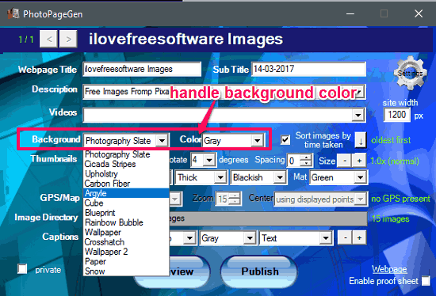Pick Rainbow Bubble background
Image resolution: width=436 pixels, height=296 pixels.
(x=126, y=222)
